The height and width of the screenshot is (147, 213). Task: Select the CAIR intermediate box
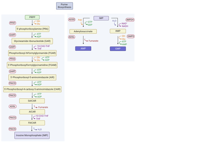pos(32,89)
